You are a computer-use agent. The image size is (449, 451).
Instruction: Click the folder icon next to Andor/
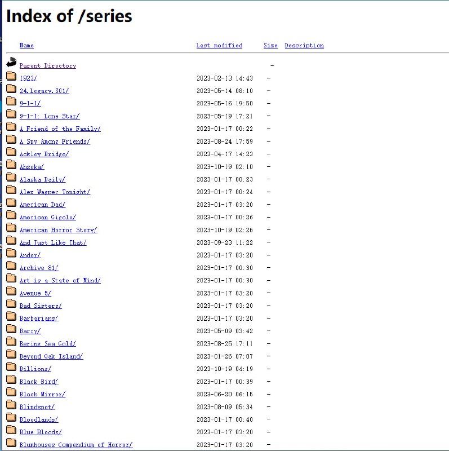click(x=11, y=253)
